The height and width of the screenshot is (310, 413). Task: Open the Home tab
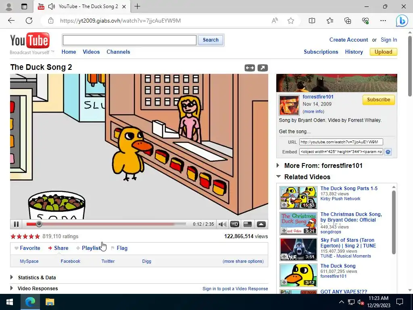pos(69,52)
